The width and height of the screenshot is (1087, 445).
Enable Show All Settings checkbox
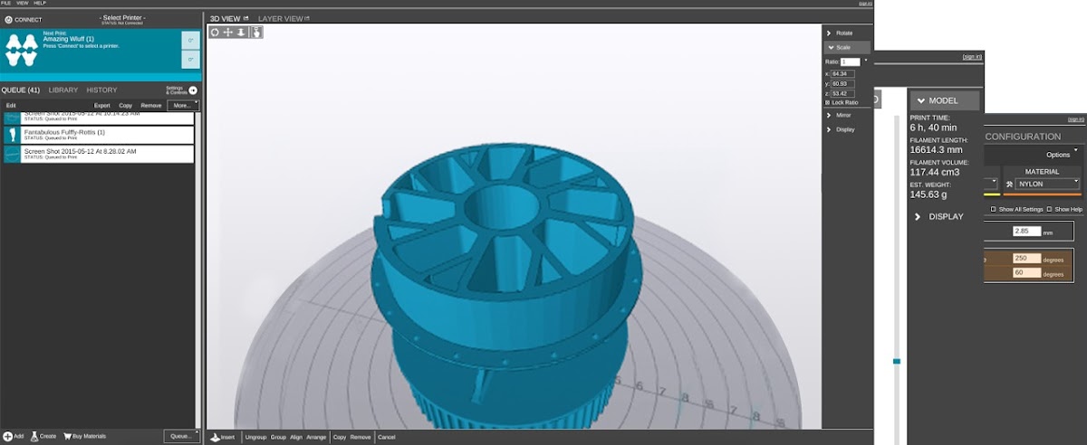[x=994, y=209]
